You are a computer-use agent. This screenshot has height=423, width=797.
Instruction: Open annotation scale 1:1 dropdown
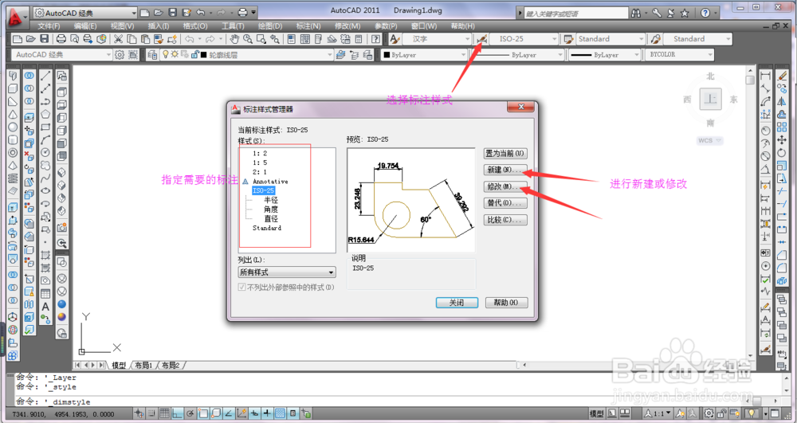(658, 413)
